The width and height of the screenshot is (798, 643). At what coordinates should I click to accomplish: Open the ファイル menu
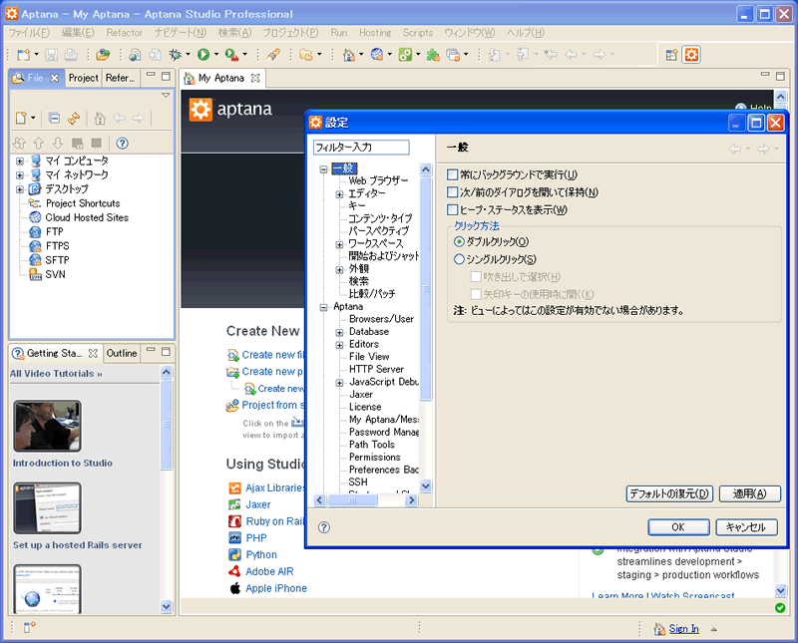(x=29, y=33)
